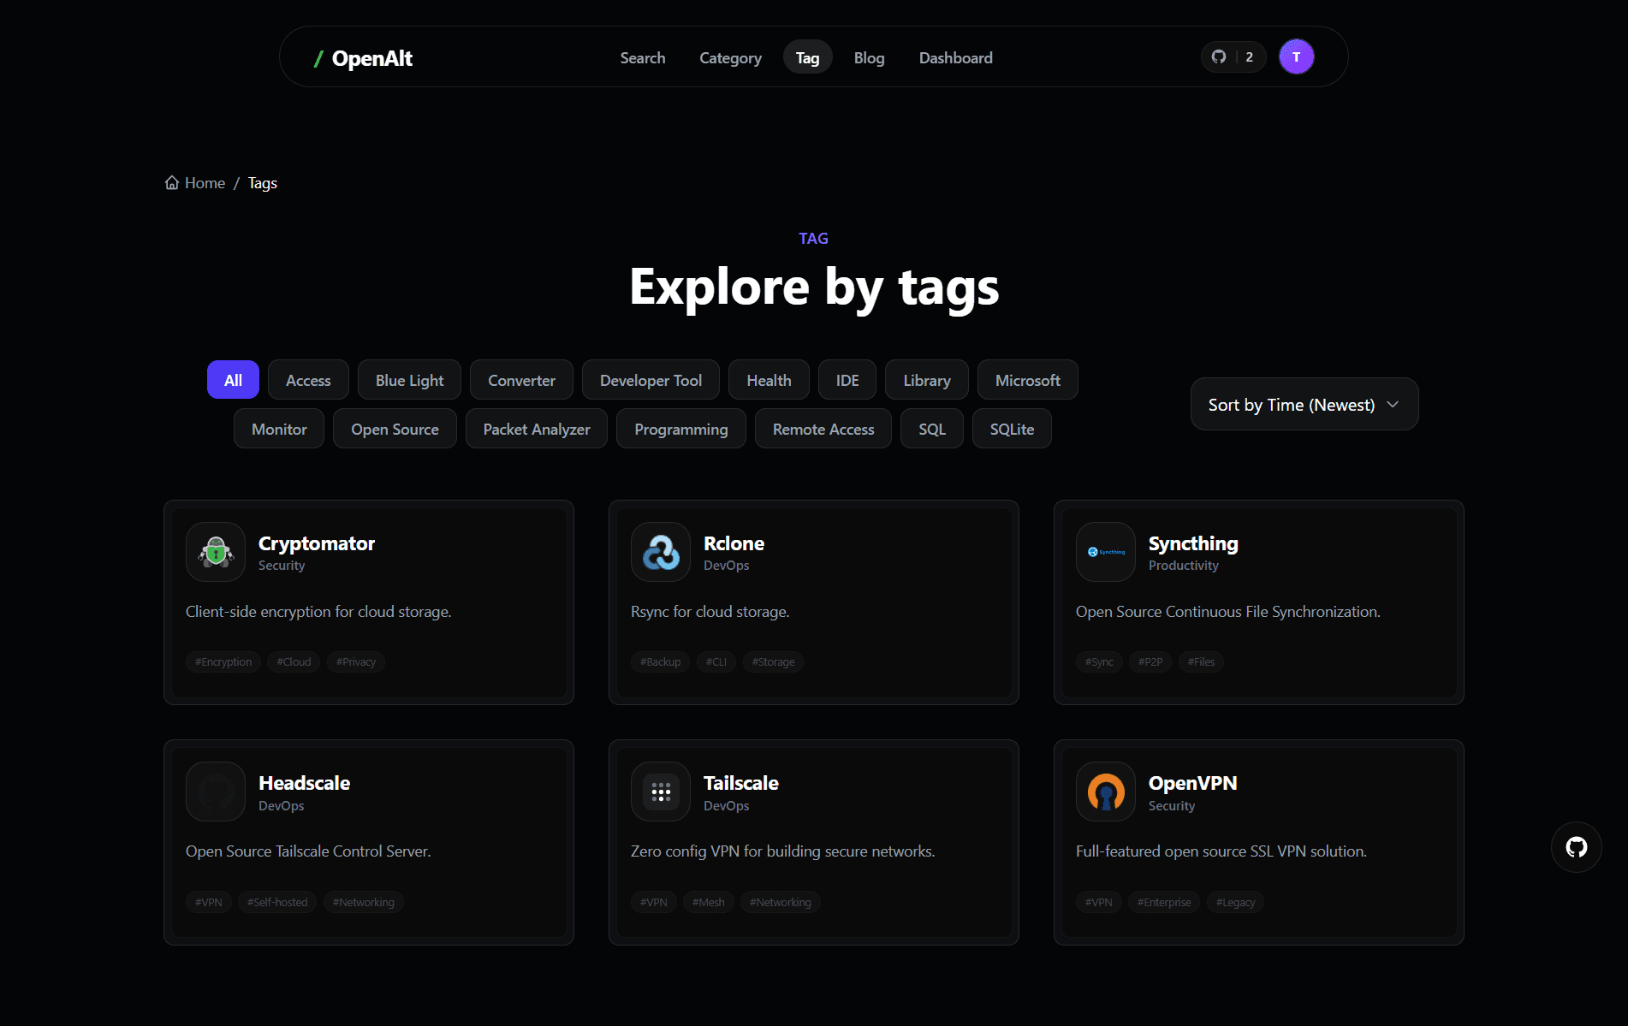Viewport: 1628px width, 1026px height.
Task: Select the All tag filter
Action: tap(233, 380)
